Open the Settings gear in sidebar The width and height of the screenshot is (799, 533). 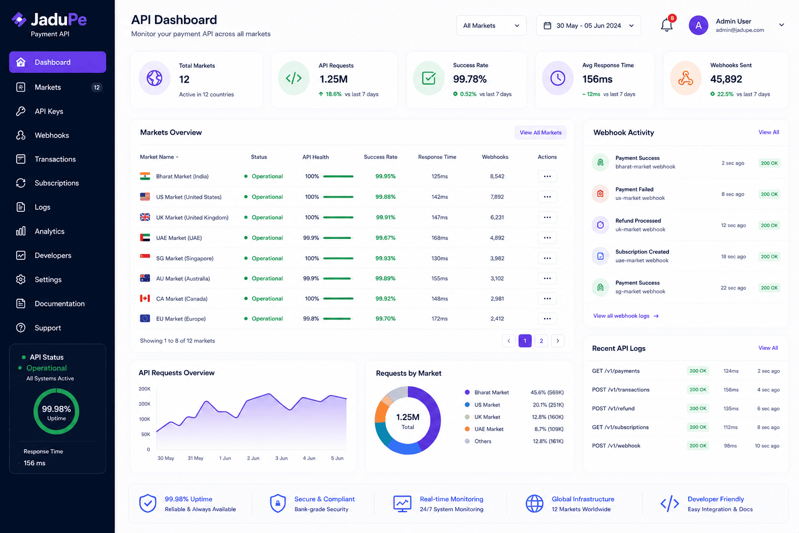(21, 280)
